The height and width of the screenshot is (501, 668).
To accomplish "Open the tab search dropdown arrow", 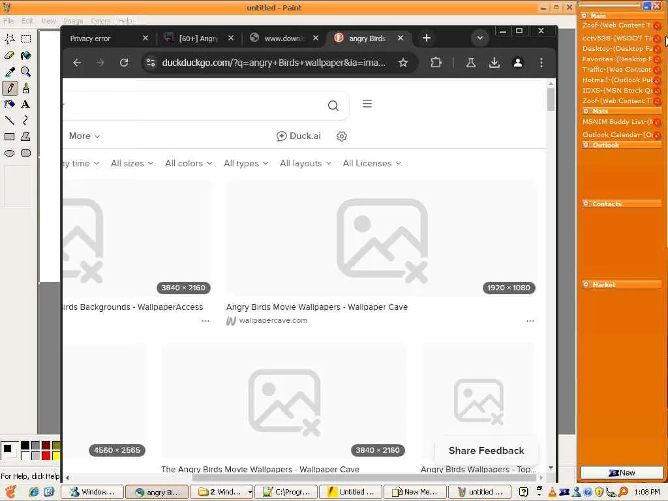I will pyautogui.click(x=479, y=38).
